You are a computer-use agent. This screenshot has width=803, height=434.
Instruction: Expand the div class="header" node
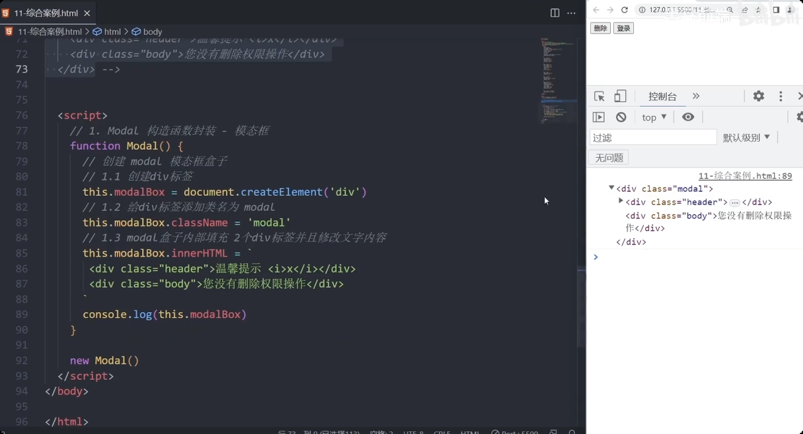click(x=621, y=201)
